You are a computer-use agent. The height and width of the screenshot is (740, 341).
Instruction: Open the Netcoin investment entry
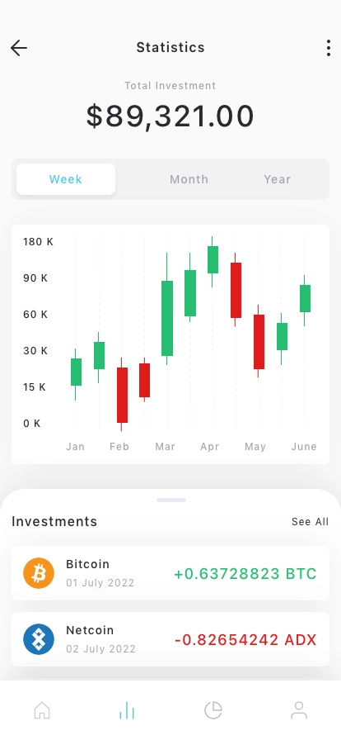tap(170, 639)
